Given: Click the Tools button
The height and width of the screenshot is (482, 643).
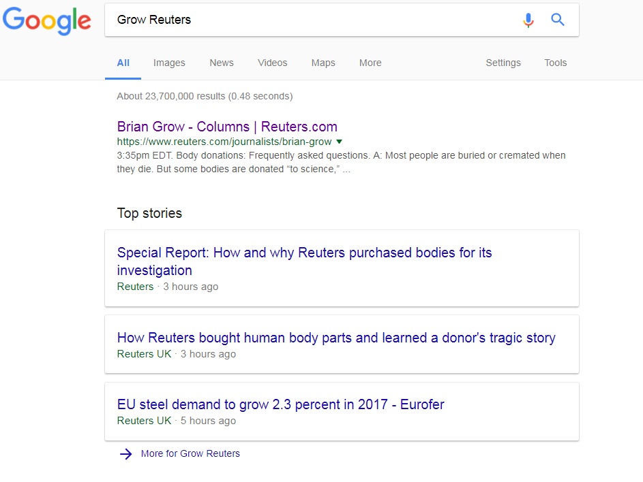Looking at the screenshot, I should (x=555, y=63).
